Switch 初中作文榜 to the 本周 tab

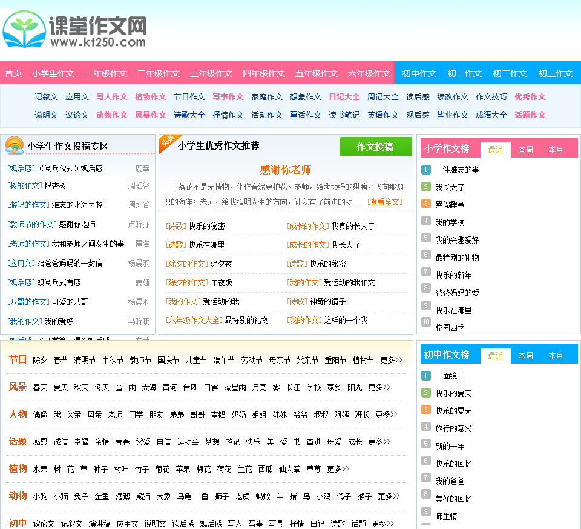[525, 356]
